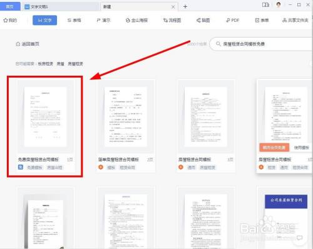Click the magnifier search icon
The height and width of the screenshot is (249, 313).
pyautogui.click(x=218, y=44)
